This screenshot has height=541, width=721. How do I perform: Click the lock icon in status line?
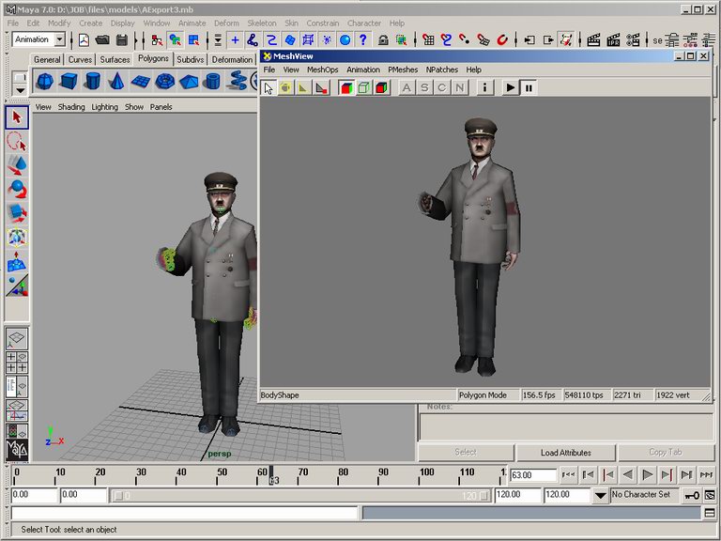[383, 40]
